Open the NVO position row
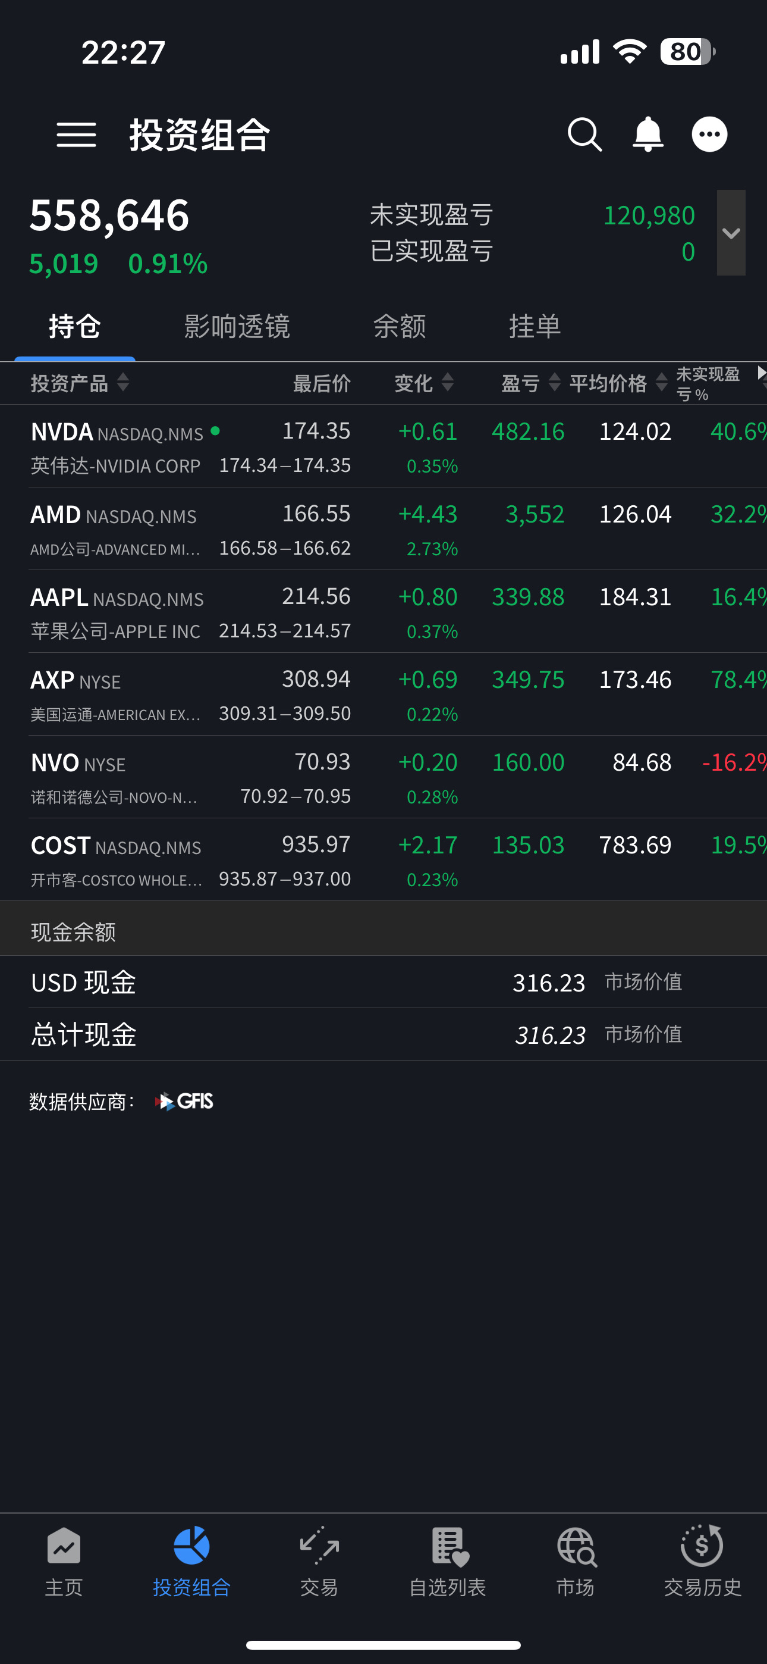Image resolution: width=767 pixels, height=1664 pixels. click(x=383, y=777)
